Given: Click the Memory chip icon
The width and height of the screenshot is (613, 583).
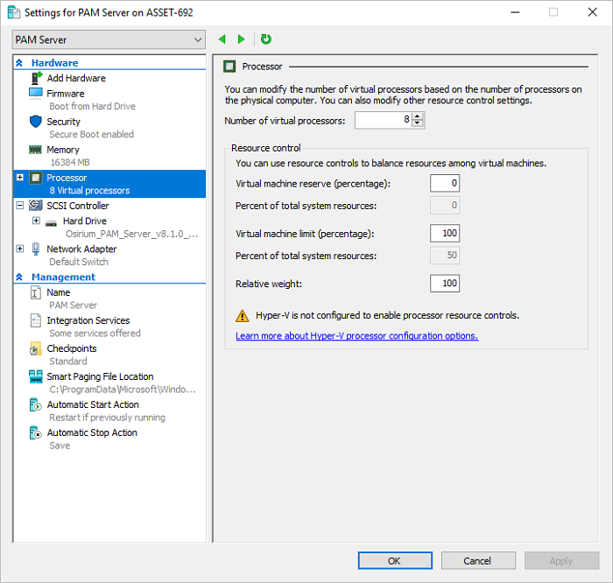Looking at the screenshot, I should click(x=36, y=150).
